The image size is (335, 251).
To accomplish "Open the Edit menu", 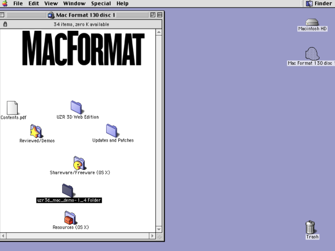I will 33,4.
